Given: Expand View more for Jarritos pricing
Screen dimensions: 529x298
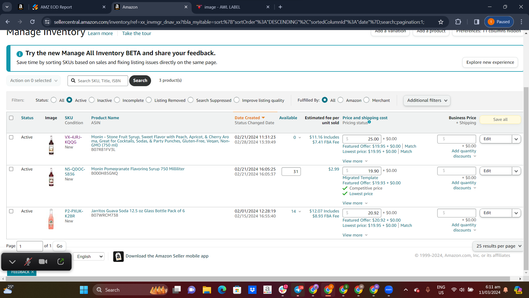Looking at the screenshot, I should click(x=355, y=235).
